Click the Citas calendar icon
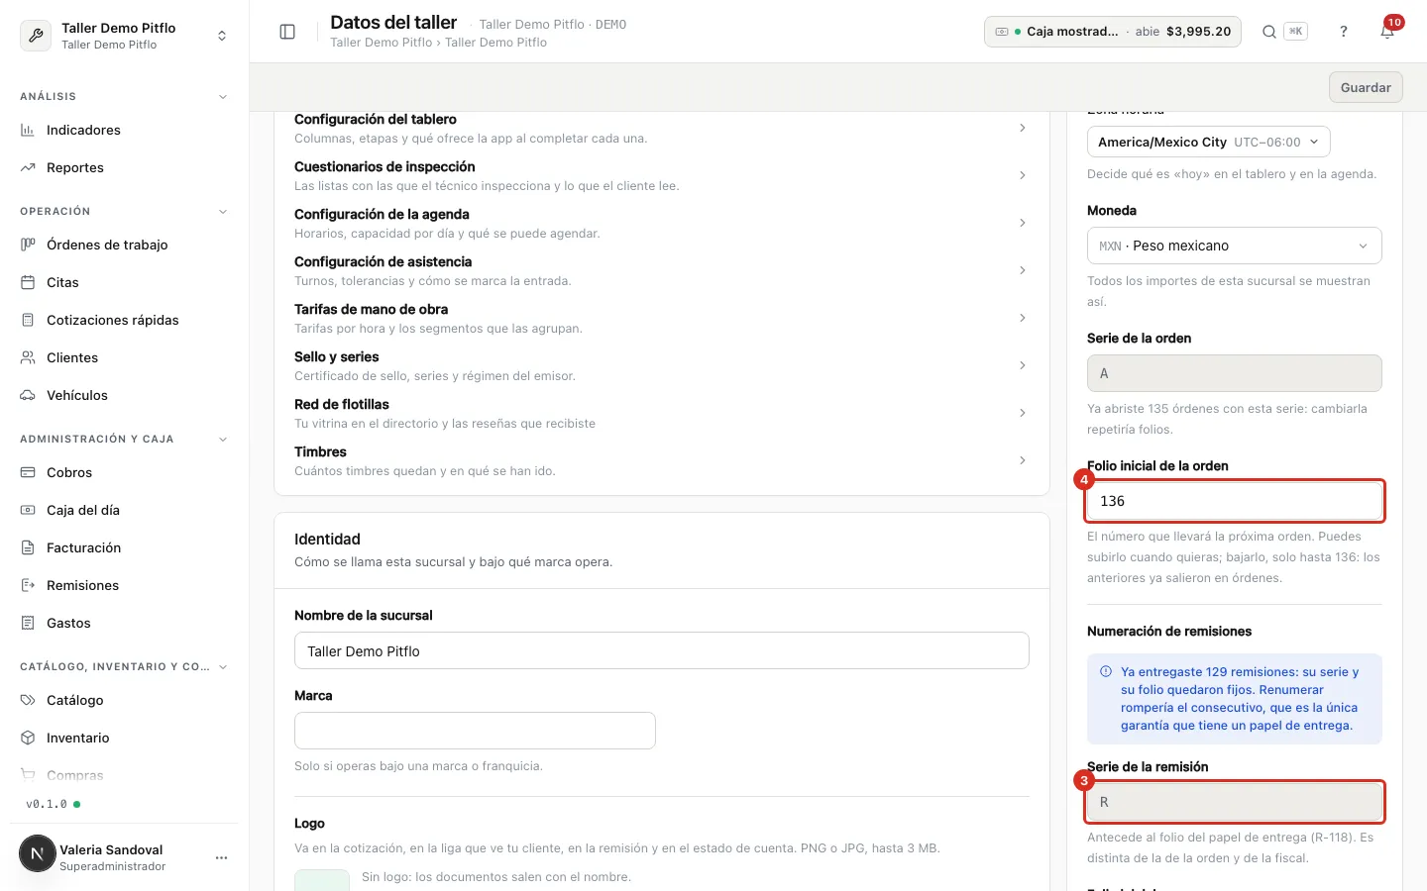This screenshot has height=891, width=1427. click(28, 282)
